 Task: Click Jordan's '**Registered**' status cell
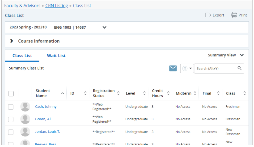[x=104, y=132]
